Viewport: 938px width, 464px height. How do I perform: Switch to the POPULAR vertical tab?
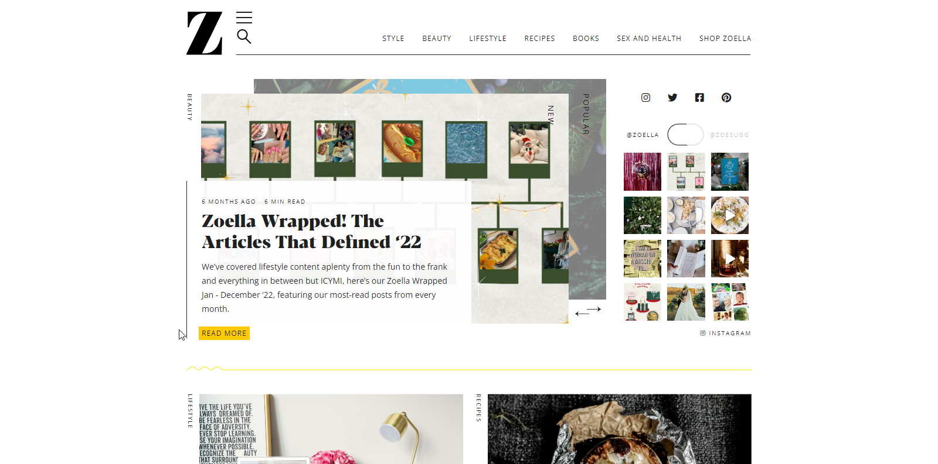[x=586, y=115]
